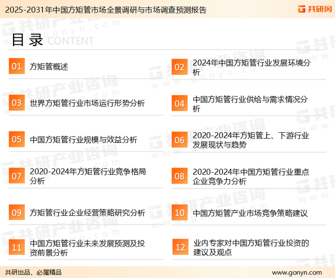Viewport: 335px width, 278px height.
Task: Click the 目录 heading text
Action: [x=27, y=40]
